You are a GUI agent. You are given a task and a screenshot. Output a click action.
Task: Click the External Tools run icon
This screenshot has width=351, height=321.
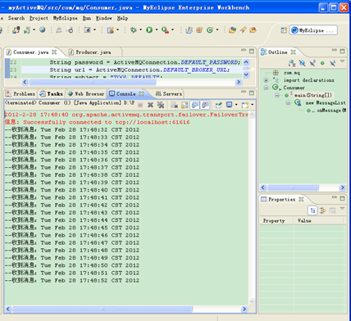[165, 30]
